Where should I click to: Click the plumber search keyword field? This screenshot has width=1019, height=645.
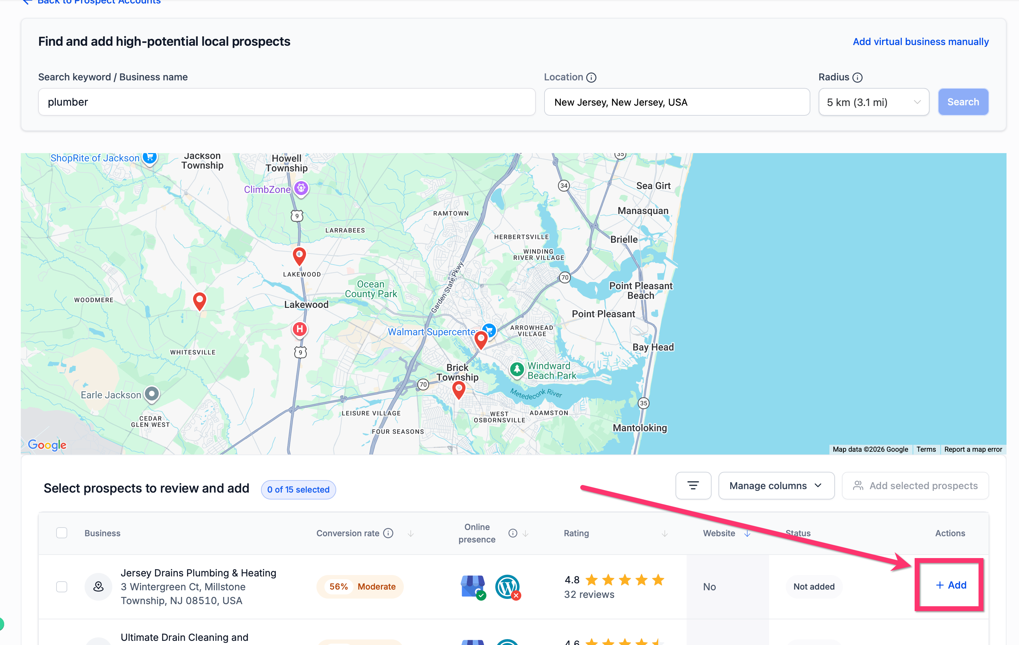point(287,102)
